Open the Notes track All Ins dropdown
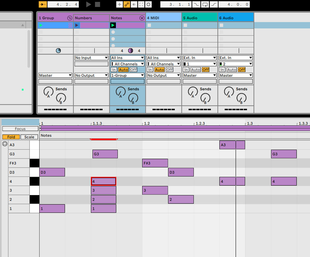Image resolution: width=310 pixels, height=257 pixels. [x=128, y=58]
